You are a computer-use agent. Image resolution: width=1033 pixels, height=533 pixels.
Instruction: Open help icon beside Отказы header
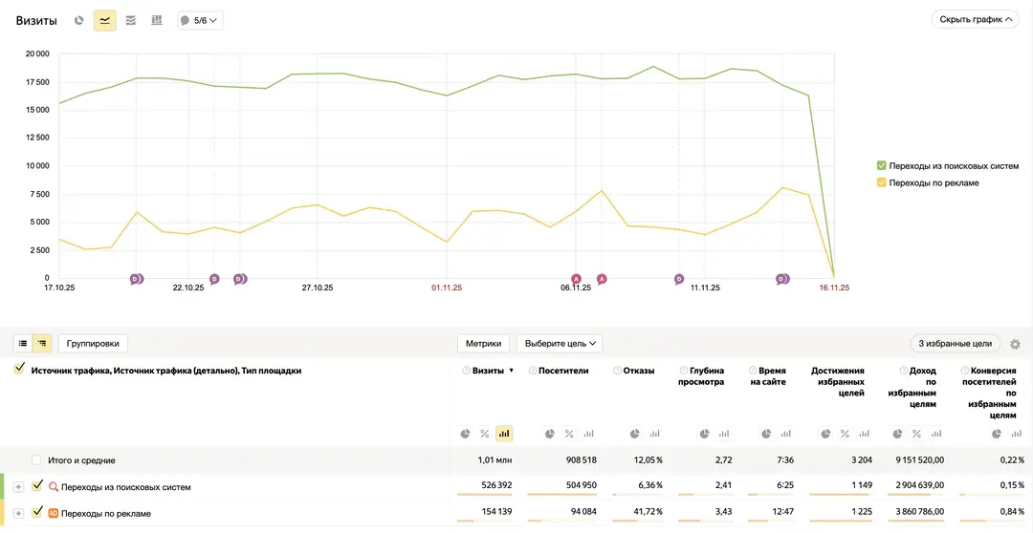click(617, 371)
